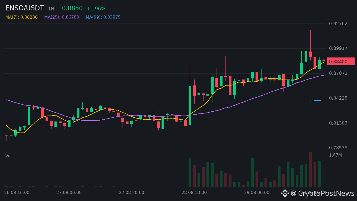Click the 0.81383 price axis label
Viewport: 357px width, 201px height.
pyautogui.click(x=338, y=123)
